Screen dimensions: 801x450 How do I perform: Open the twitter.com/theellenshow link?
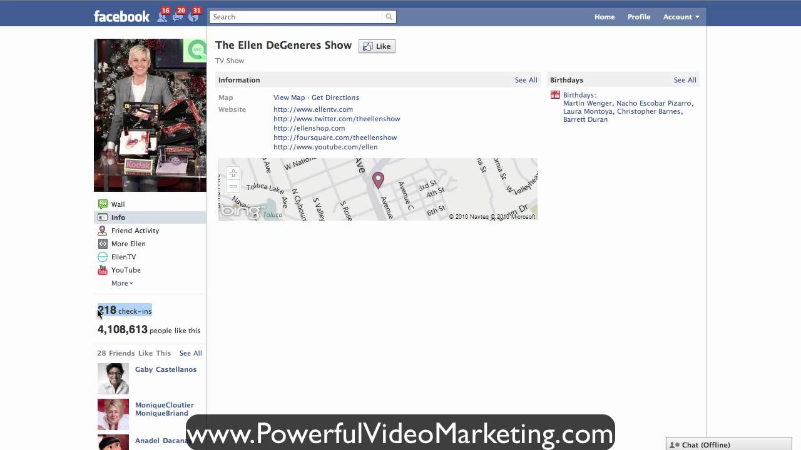(337, 119)
